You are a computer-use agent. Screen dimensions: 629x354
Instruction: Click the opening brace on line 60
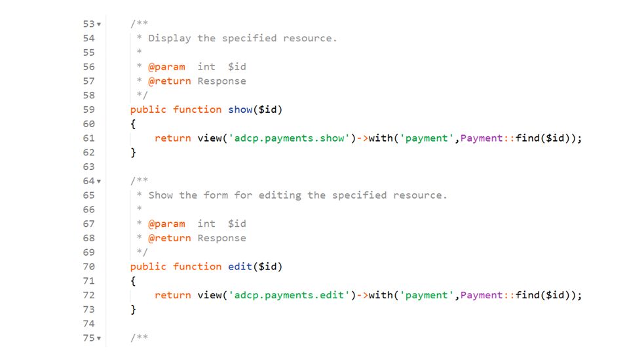click(133, 124)
